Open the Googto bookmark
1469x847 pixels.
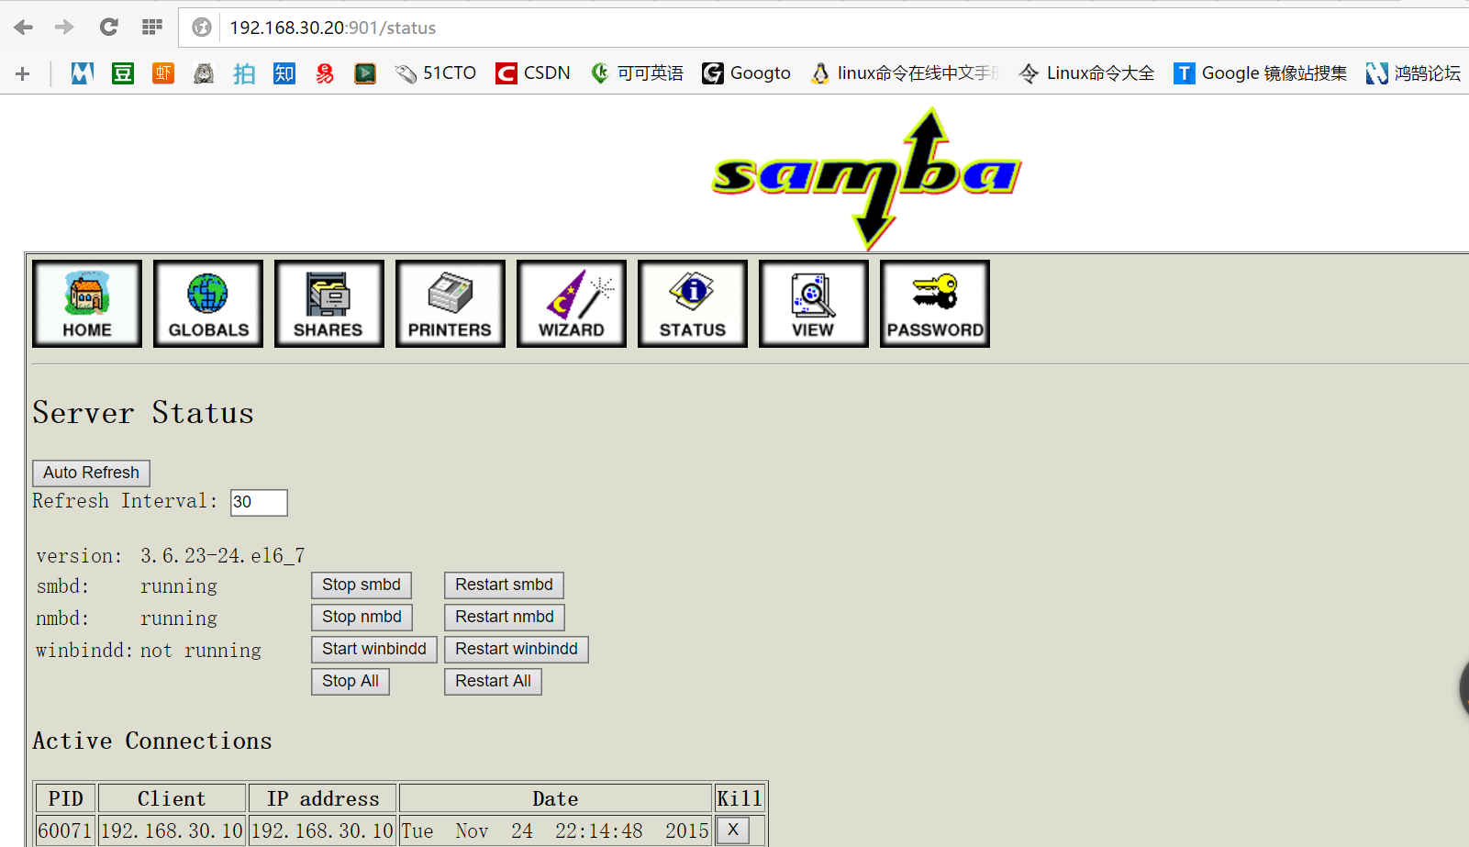click(x=746, y=73)
